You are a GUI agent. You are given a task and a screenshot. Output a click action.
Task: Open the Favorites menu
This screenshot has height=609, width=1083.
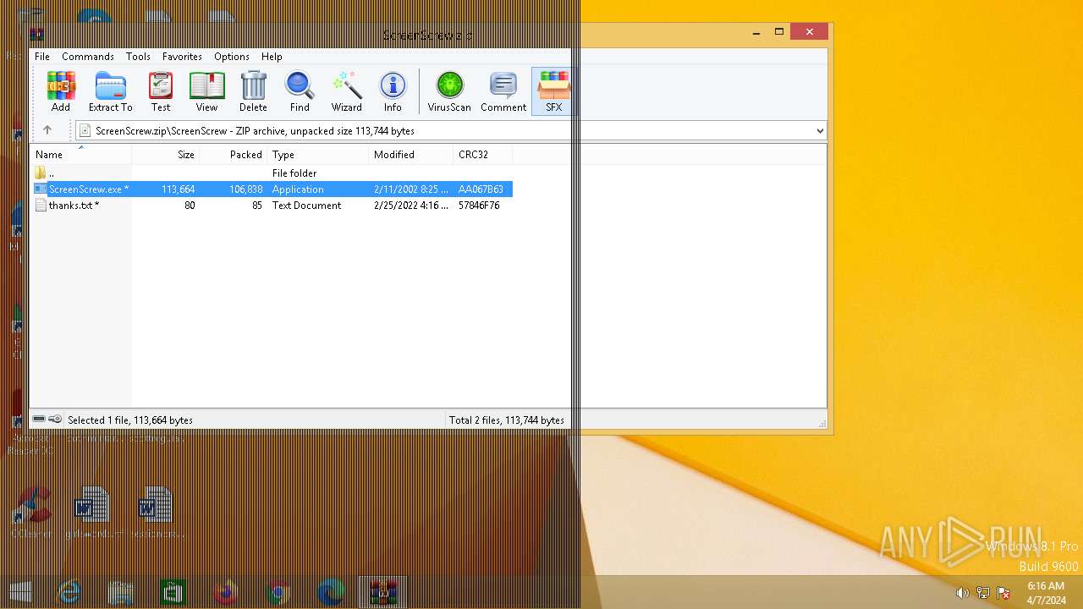click(182, 57)
